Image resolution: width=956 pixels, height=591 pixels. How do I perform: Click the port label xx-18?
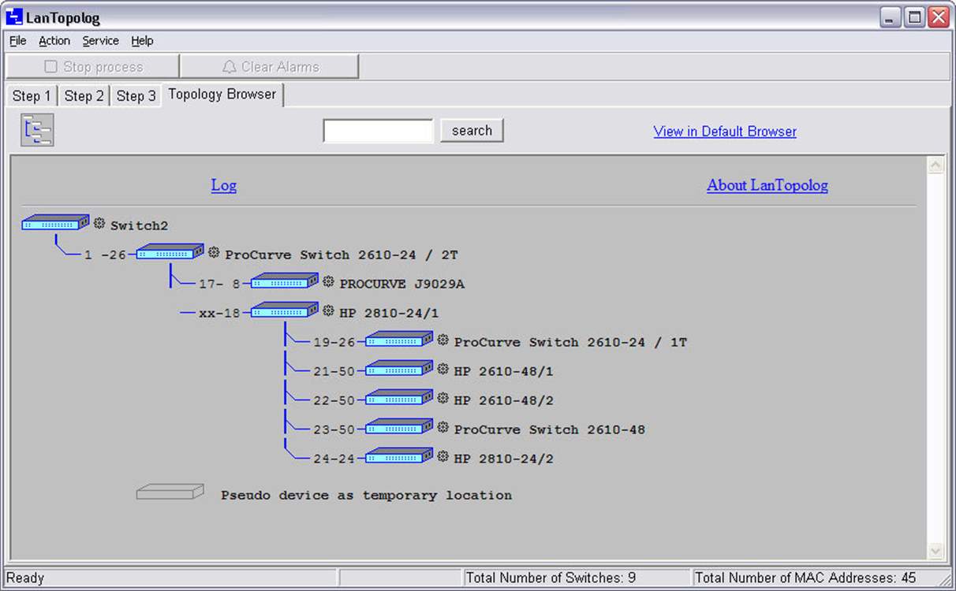[x=219, y=314]
